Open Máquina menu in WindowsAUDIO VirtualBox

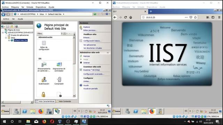pyautogui.click(x=15, y=7)
